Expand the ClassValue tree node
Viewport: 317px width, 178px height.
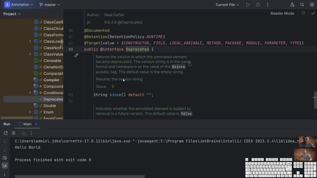30,54
